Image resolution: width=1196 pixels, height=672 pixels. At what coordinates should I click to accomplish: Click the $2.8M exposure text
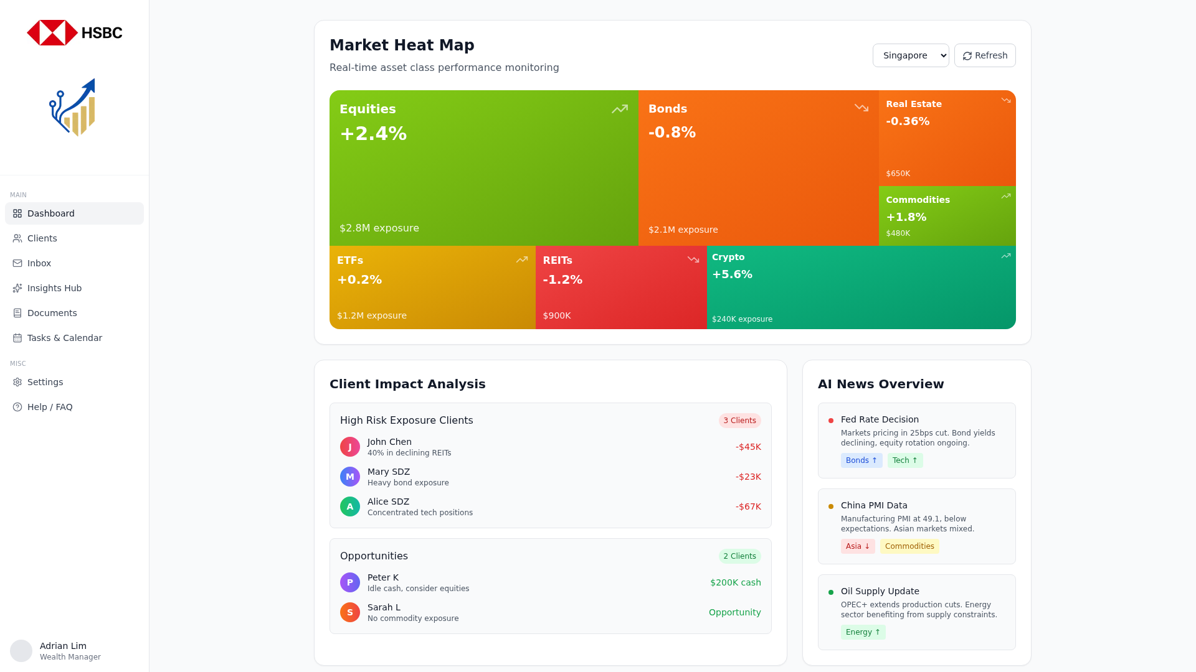tap(379, 228)
